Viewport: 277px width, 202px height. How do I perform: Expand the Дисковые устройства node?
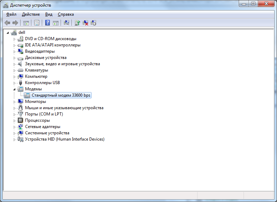tap(14, 58)
